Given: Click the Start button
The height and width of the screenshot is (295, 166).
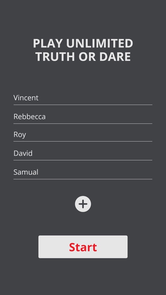Looking at the screenshot, I should [x=83, y=247].
